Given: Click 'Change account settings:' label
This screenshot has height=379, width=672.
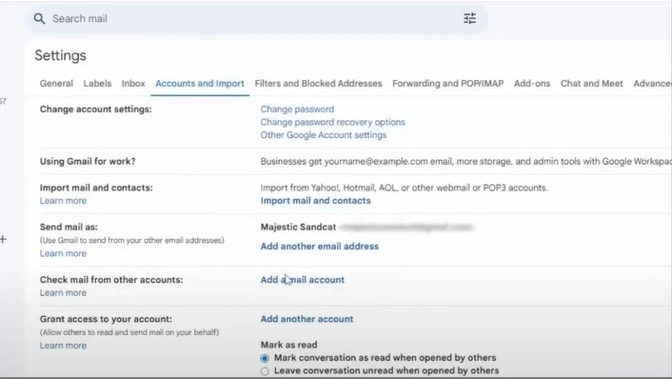Looking at the screenshot, I should coord(96,110).
